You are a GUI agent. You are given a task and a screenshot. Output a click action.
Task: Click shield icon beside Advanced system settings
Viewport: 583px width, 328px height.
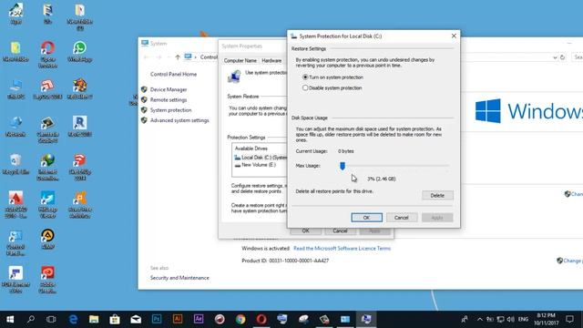(144, 120)
